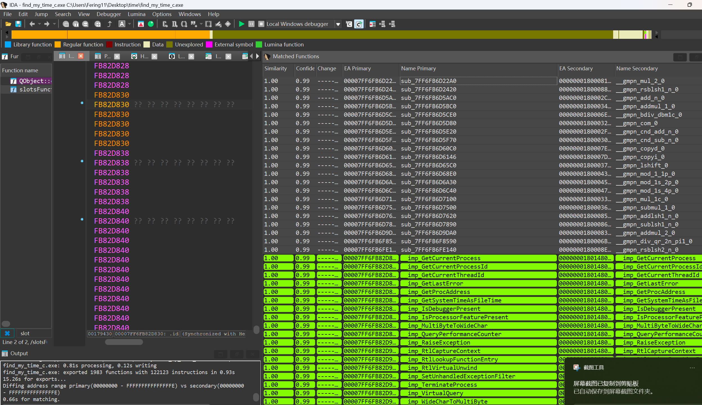Screen dimensions: 702x405
Task: Open the Lumina menu
Action: (x=136, y=14)
